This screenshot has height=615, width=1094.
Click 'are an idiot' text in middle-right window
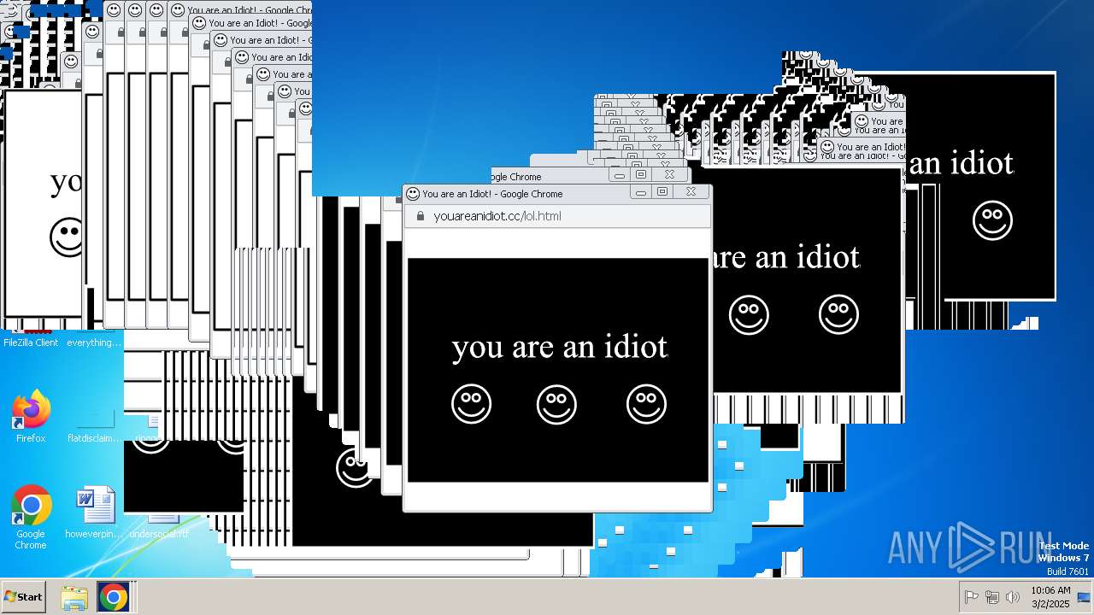(786, 257)
